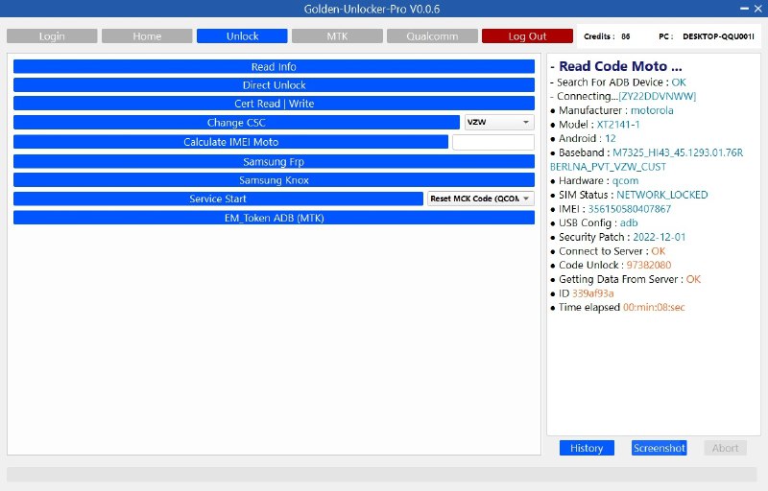Click the disabled Abort button

coord(726,448)
